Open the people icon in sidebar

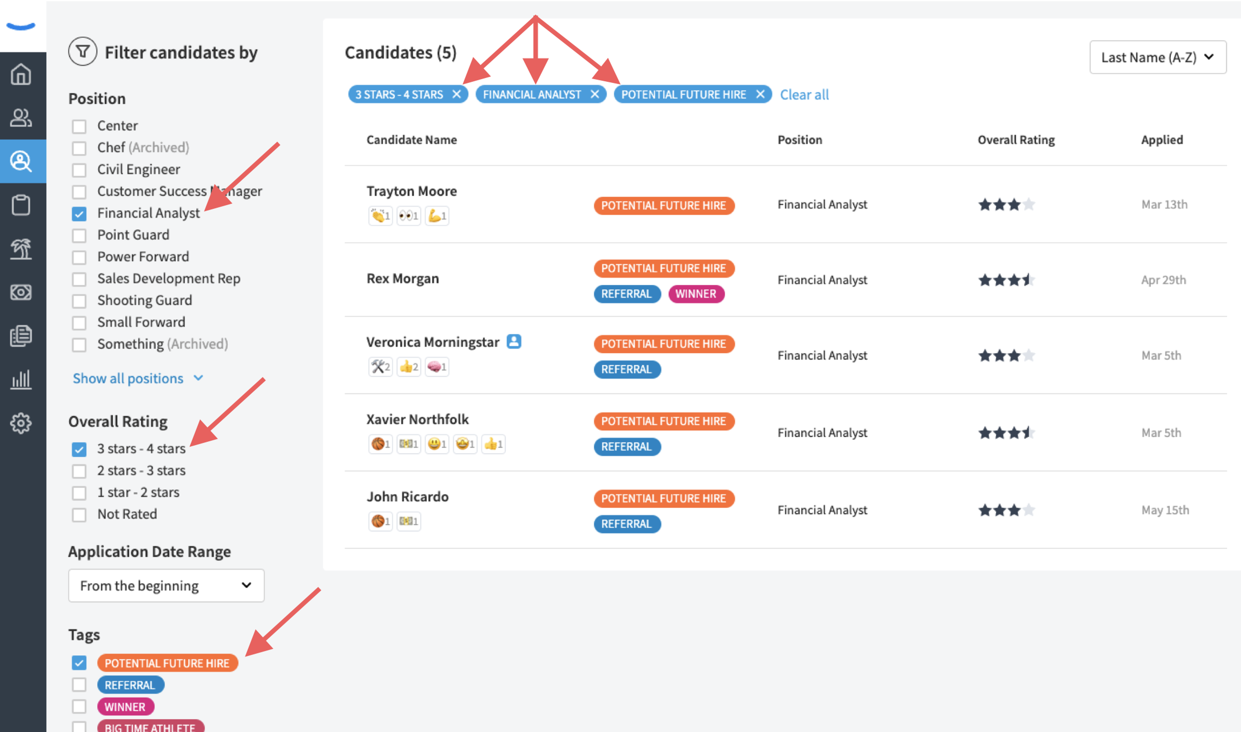click(x=21, y=118)
